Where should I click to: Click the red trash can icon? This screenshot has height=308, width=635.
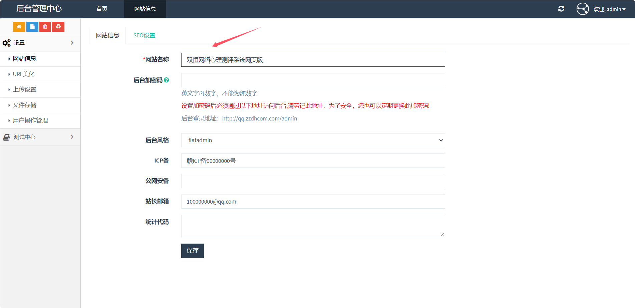(45, 27)
